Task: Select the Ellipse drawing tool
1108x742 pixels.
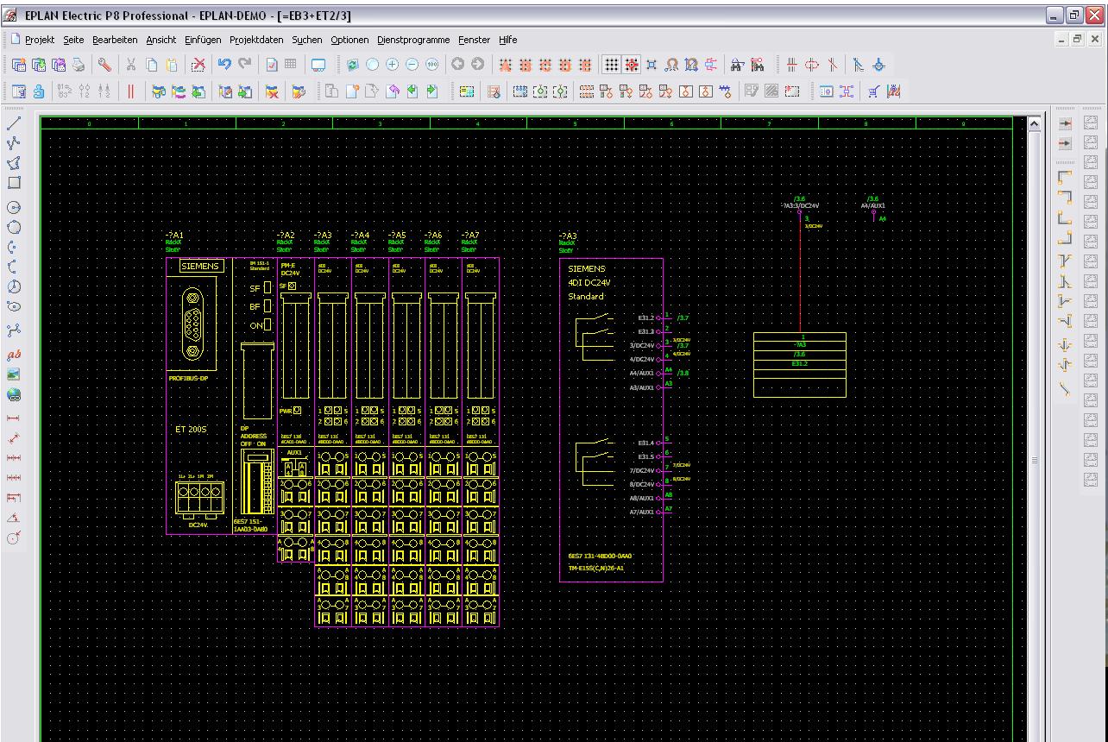Action: point(14,307)
